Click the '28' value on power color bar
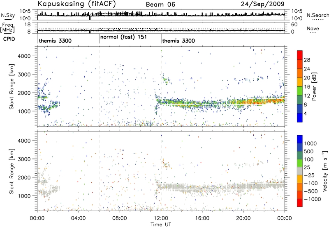 coord(307,60)
